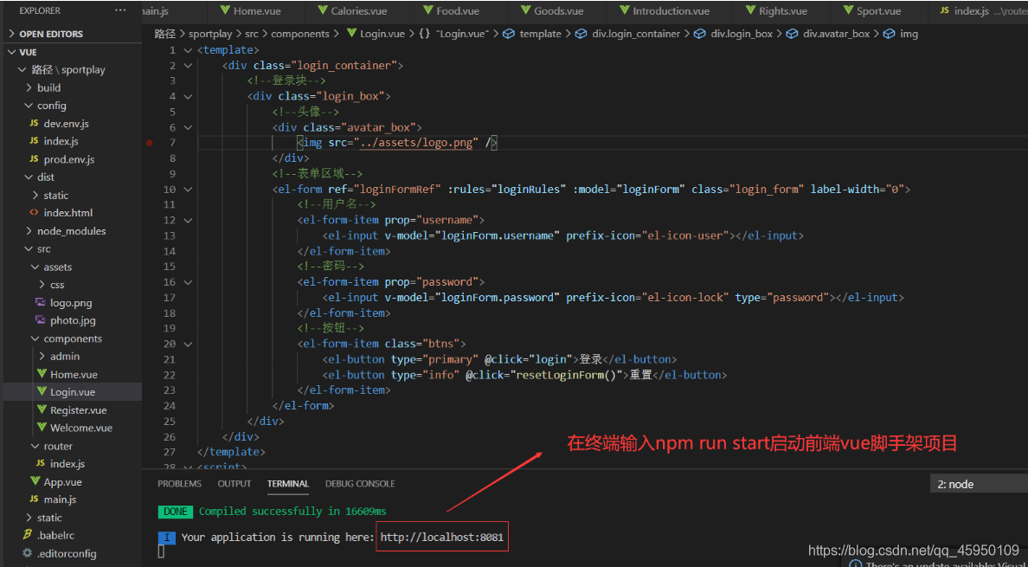
Task: Open terminal selector '2: node' dropdown
Action: coord(979,485)
